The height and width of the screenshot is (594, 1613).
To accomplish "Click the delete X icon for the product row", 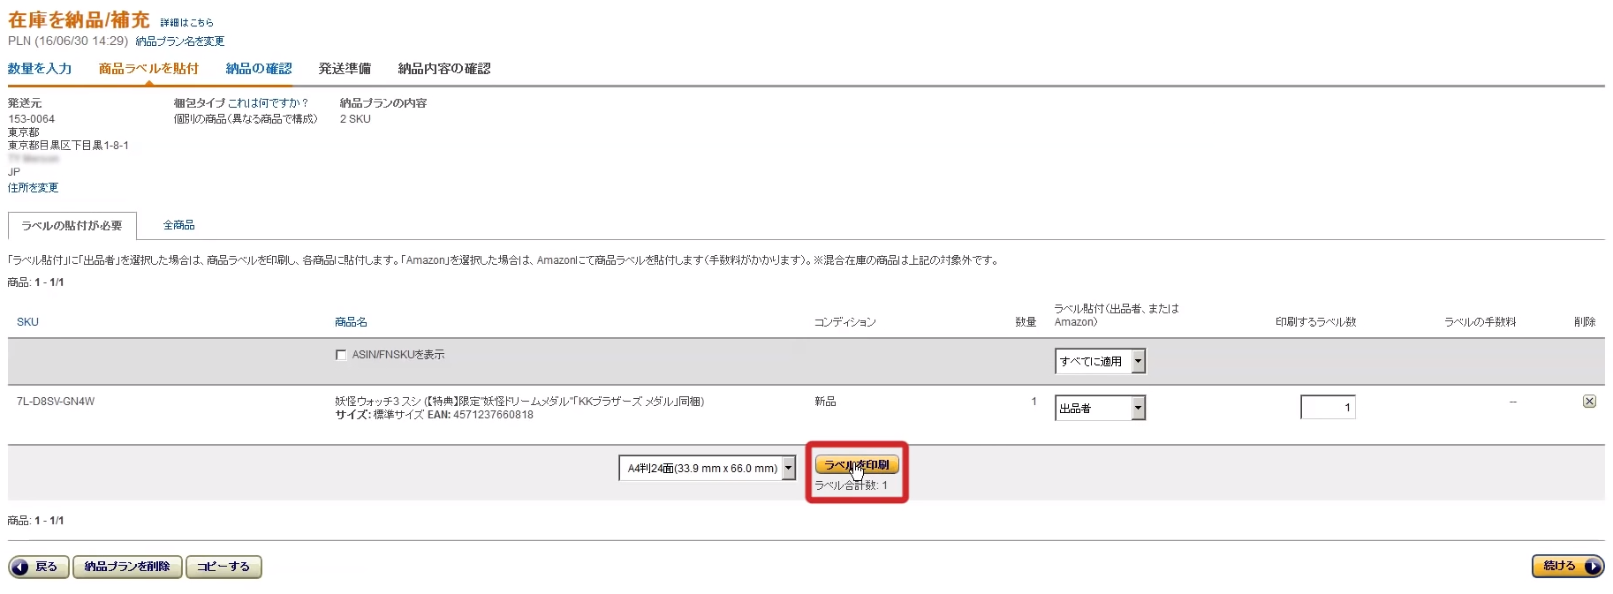I will [1588, 402].
